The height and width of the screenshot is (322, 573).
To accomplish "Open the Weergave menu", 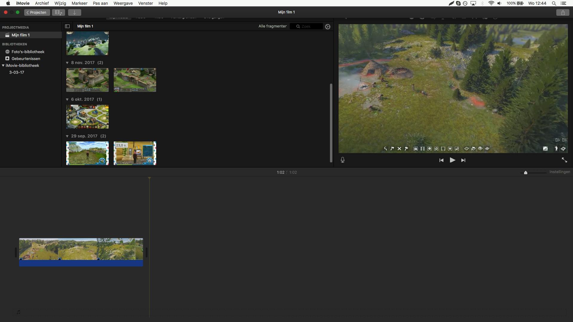I will tap(123, 3).
